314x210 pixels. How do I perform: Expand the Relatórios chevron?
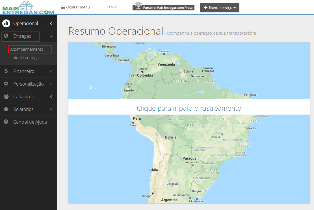[51, 109]
